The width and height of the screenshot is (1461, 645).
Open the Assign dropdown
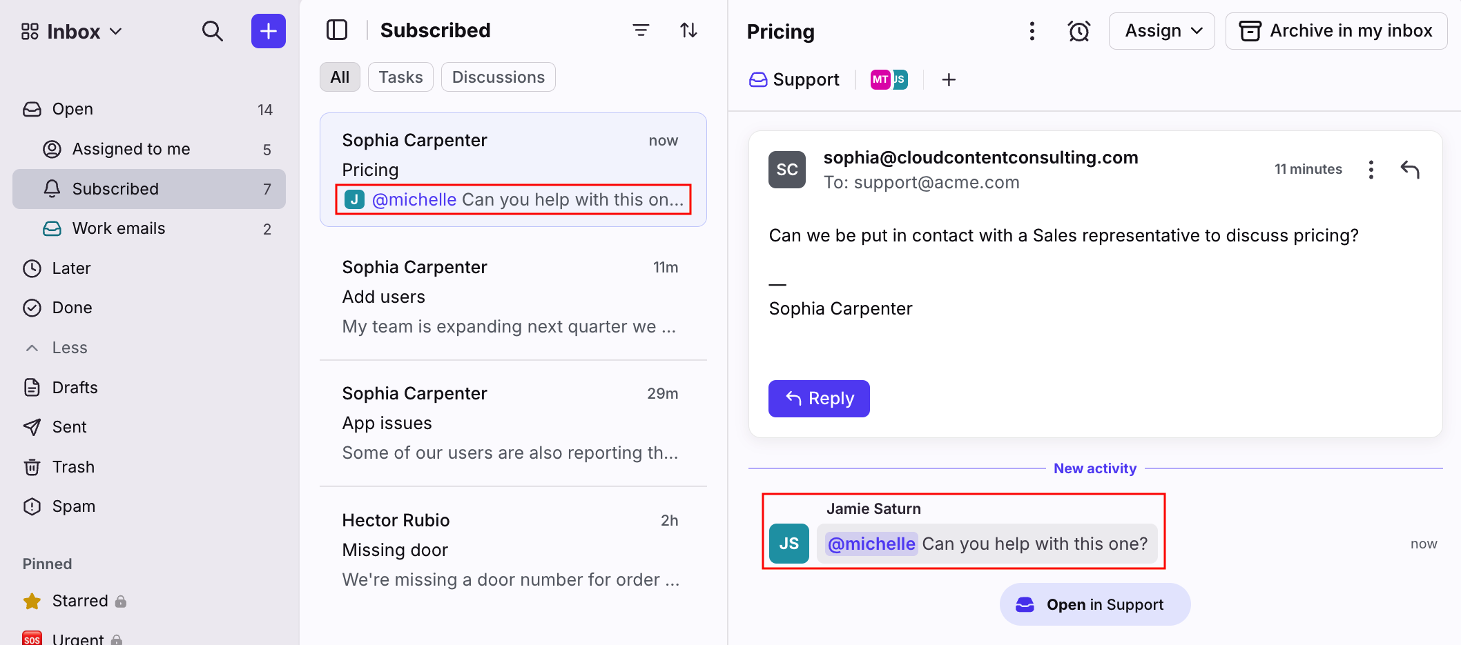tap(1161, 31)
